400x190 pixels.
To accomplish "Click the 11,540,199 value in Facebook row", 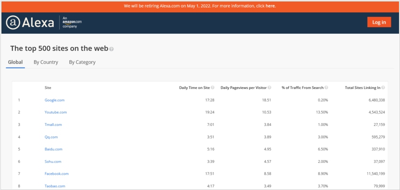I will coord(376,174).
